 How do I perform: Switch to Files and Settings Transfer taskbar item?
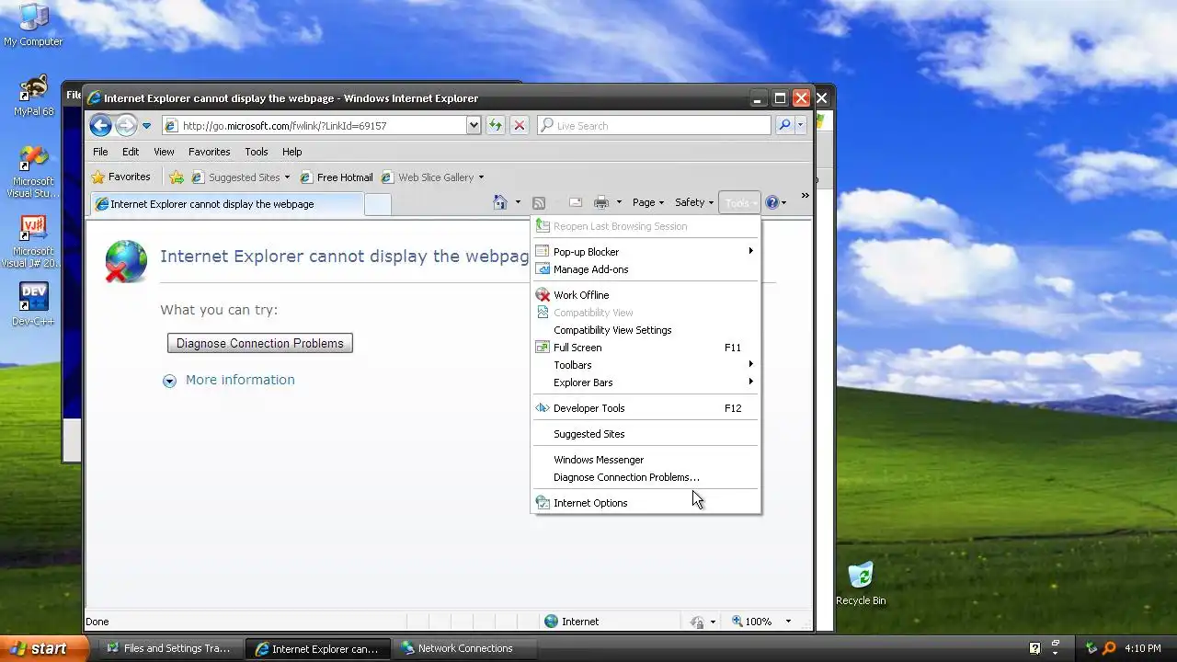[169, 648]
